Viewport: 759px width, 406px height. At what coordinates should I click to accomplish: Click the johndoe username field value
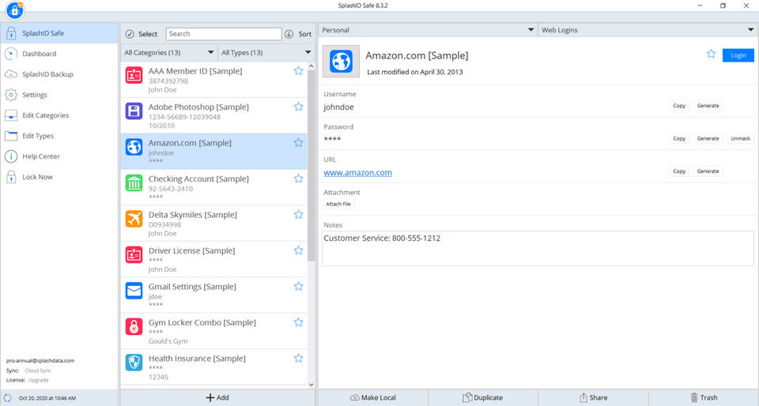pyautogui.click(x=338, y=107)
